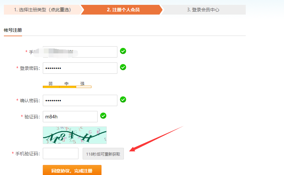Click into the 登录密码 password field
284x175 pixels.
click(80, 68)
